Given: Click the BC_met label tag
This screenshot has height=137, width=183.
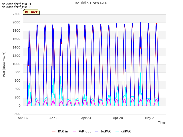Looking at the screenshot, I should click(x=31, y=12).
